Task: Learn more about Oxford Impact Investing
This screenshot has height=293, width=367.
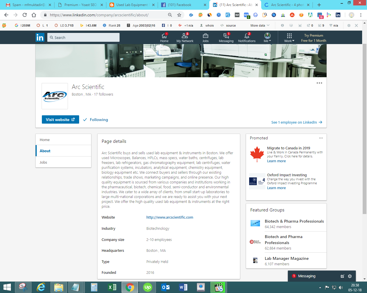Action: pos(276,188)
